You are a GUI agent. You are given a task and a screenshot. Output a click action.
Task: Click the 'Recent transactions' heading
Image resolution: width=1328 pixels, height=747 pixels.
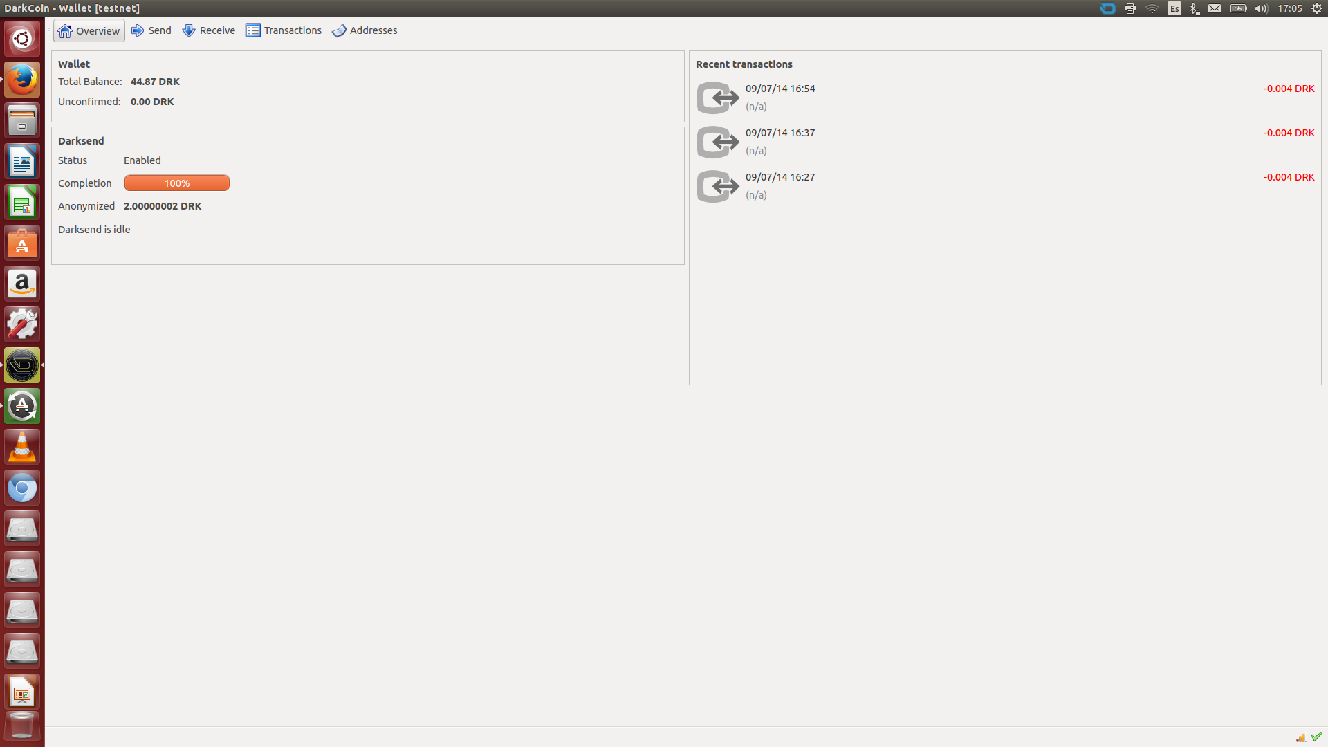[744, 64]
